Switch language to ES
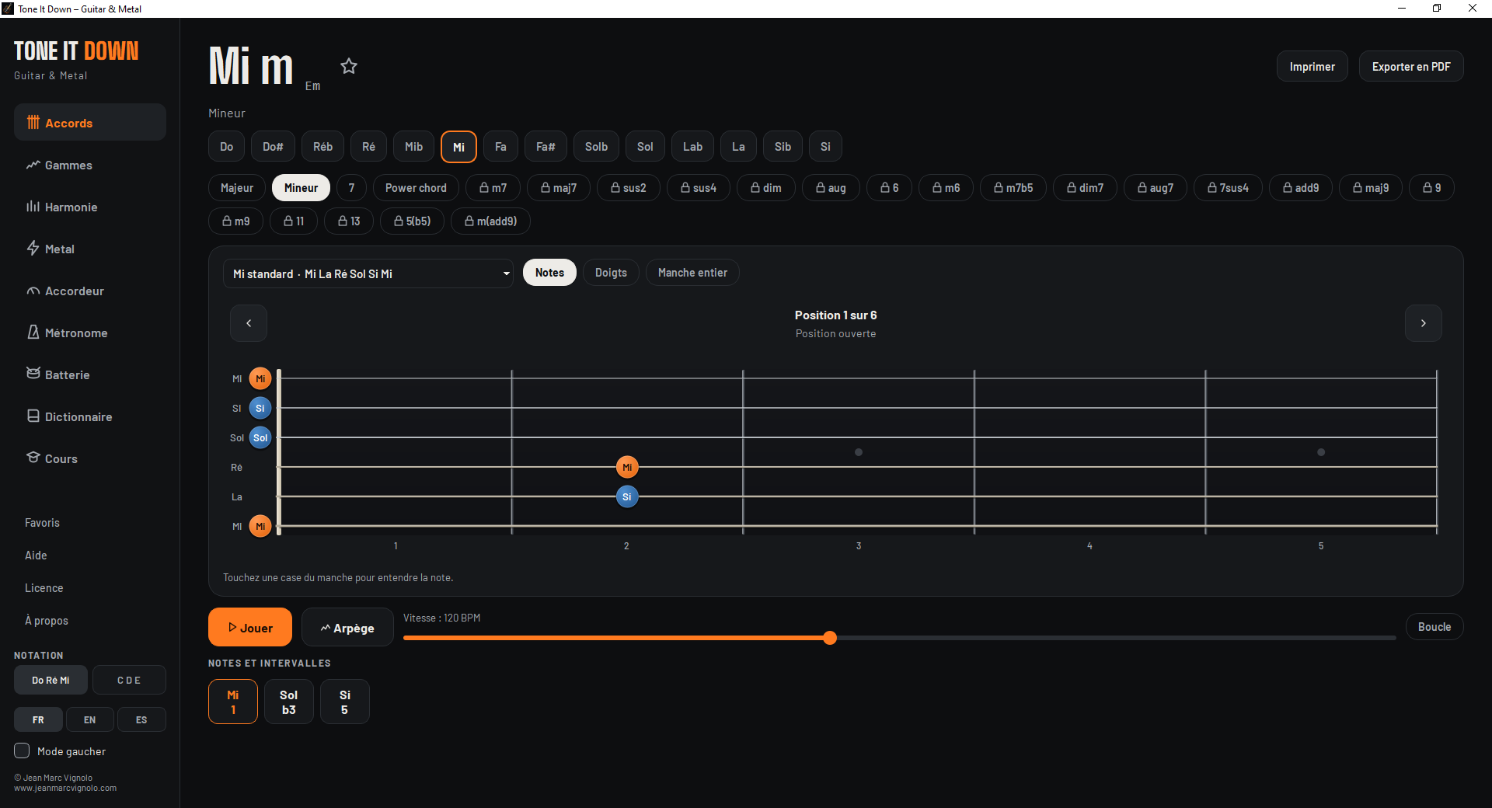The height and width of the screenshot is (808, 1492). [x=141, y=719]
